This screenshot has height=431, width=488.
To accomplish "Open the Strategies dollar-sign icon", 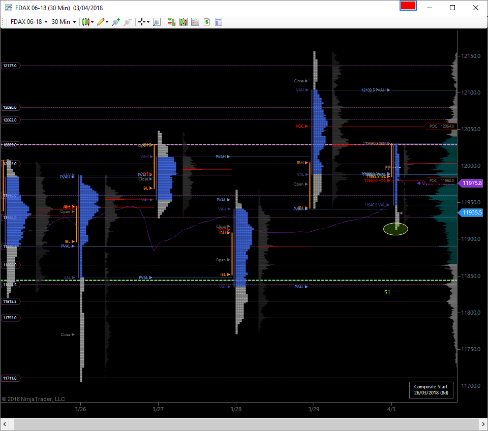I will (x=207, y=22).
